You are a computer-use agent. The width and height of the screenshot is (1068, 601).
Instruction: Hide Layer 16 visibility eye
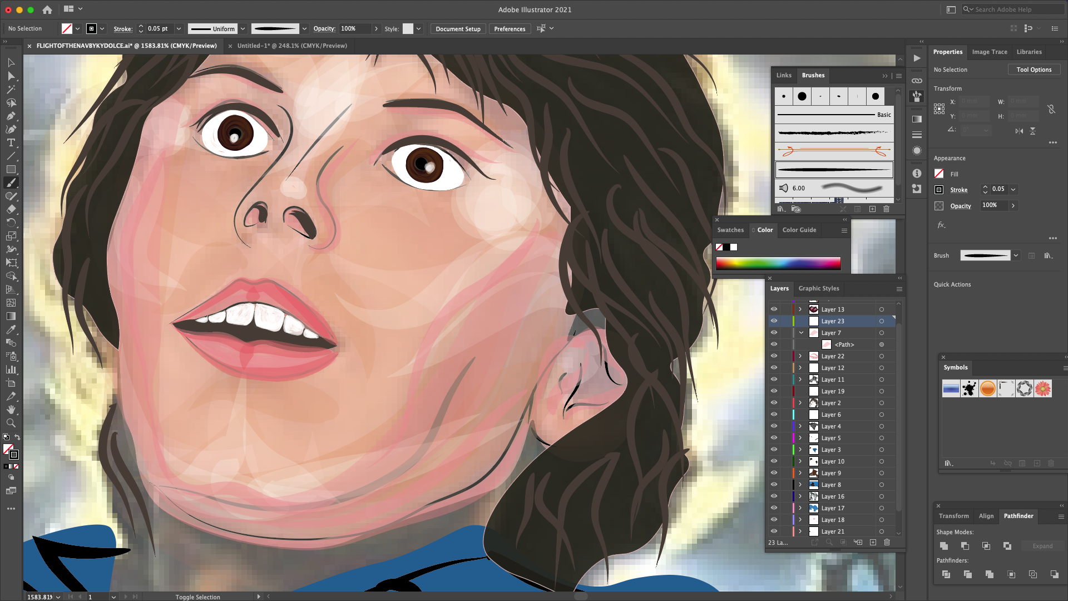coord(774,496)
